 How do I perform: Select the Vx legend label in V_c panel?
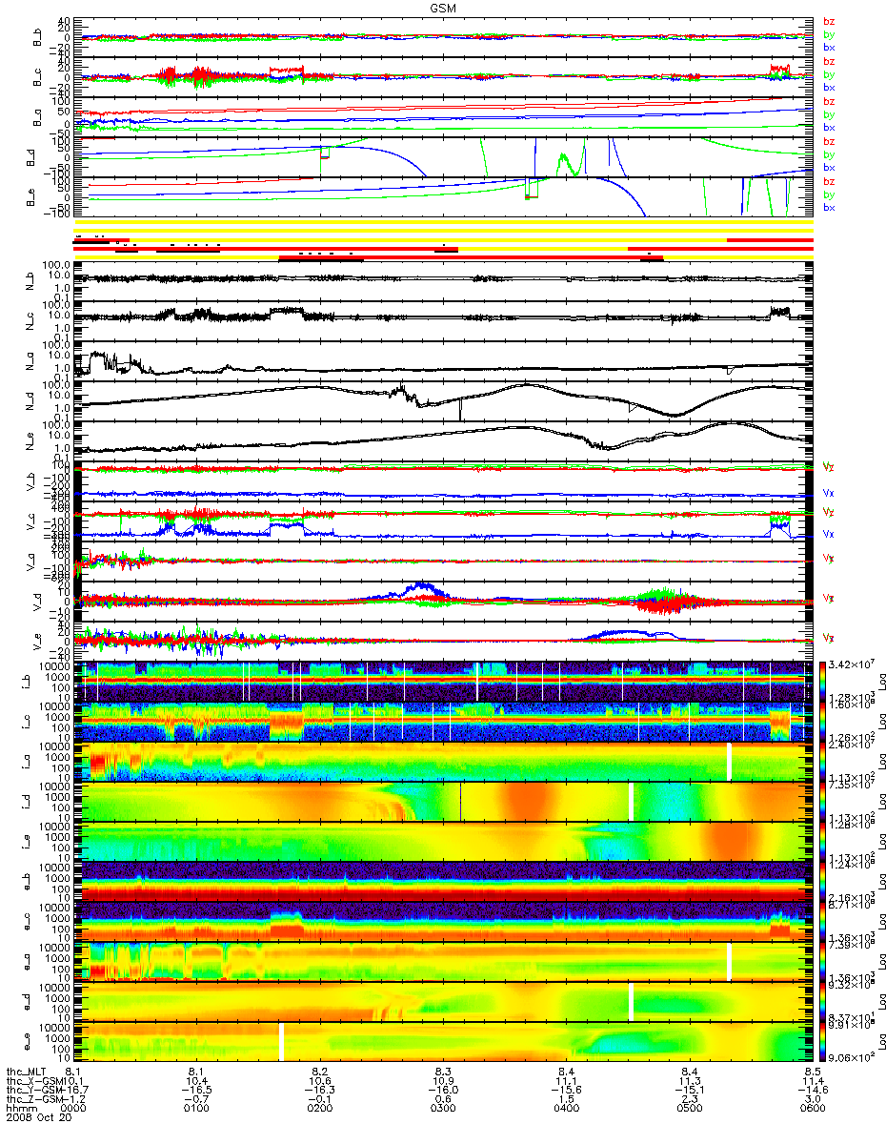coord(829,535)
